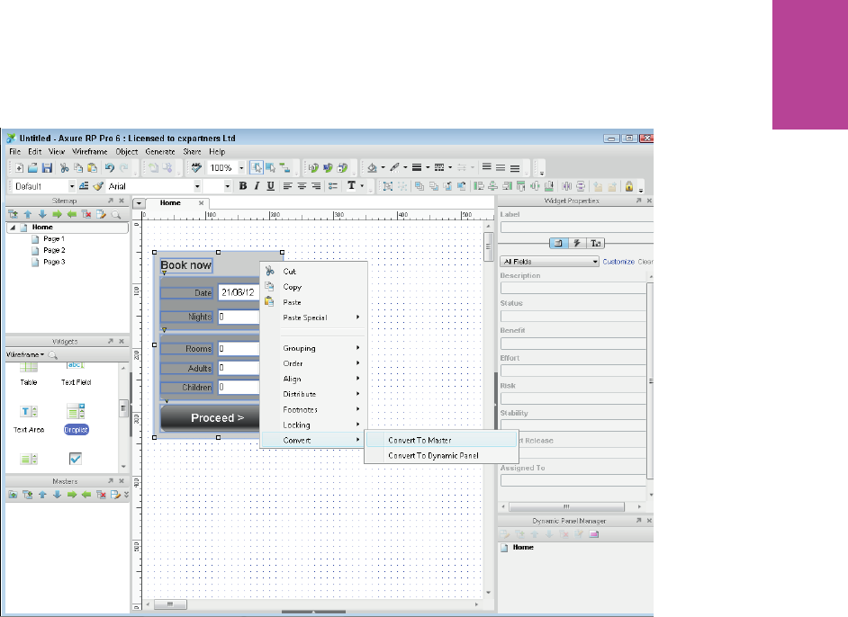The height and width of the screenshot is (617, 848).
Task: Open Grouping submenu in context menu
Action: pos(314,348)
